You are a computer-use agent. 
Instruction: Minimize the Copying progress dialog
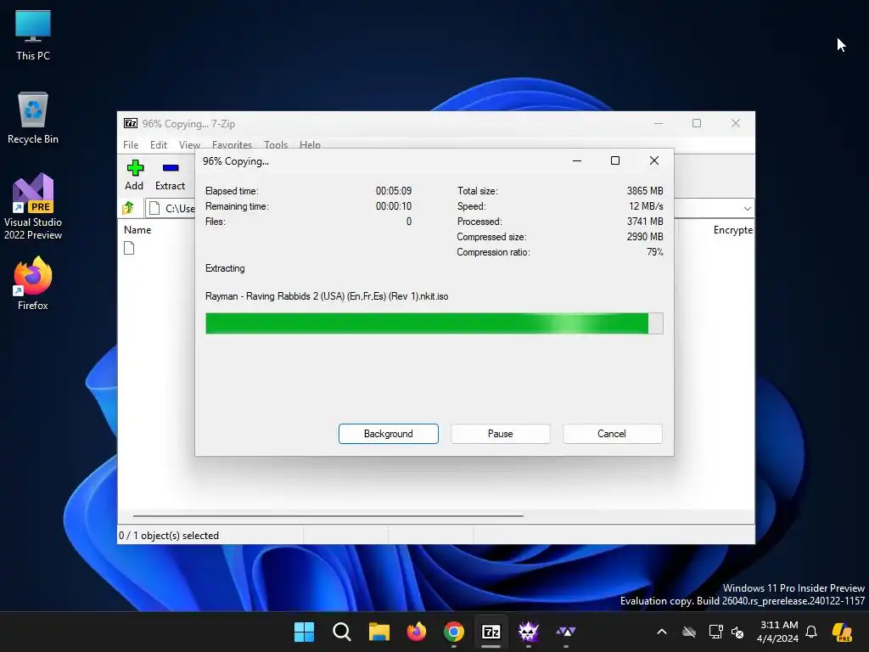tap(577, 160)
